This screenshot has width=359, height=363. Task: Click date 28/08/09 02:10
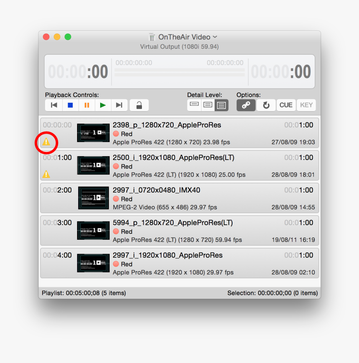point(293,272)
